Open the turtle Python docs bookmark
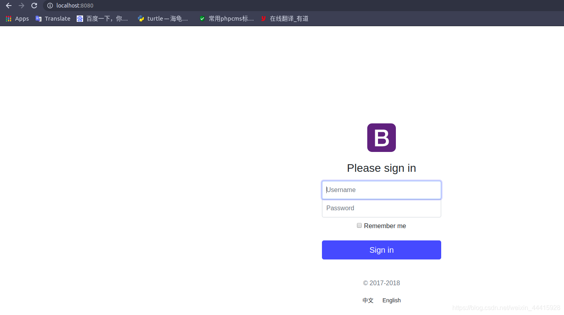Screen dimensions: 564x315 [163, 19]
